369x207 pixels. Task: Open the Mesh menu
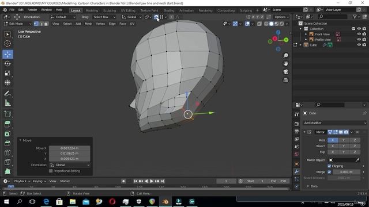(88, 24)
